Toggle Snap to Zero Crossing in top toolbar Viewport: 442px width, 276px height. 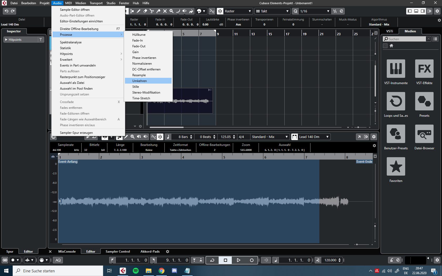[x=212, y=11]
